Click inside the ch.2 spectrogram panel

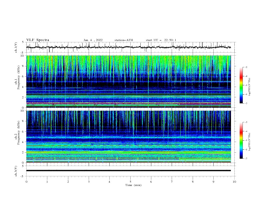tap(128, 137)
